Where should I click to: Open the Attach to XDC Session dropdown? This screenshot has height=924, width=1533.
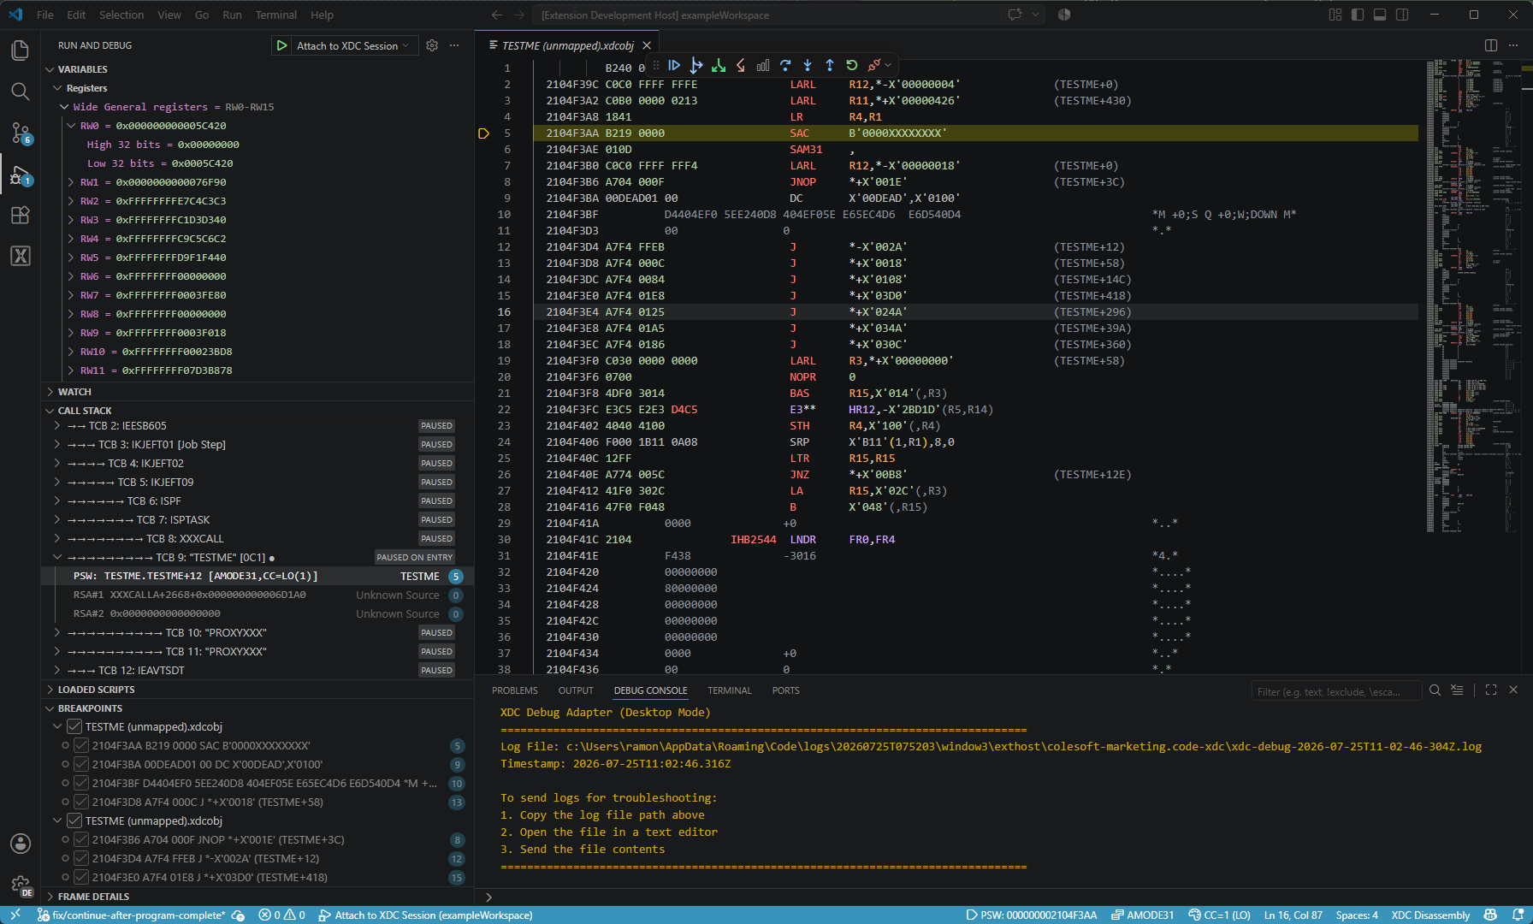click(405, 45)
